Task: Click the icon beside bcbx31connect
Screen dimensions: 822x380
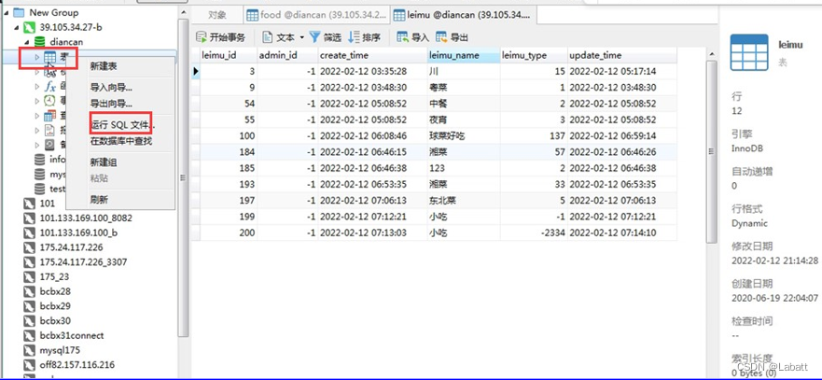Action: (29, 335)
